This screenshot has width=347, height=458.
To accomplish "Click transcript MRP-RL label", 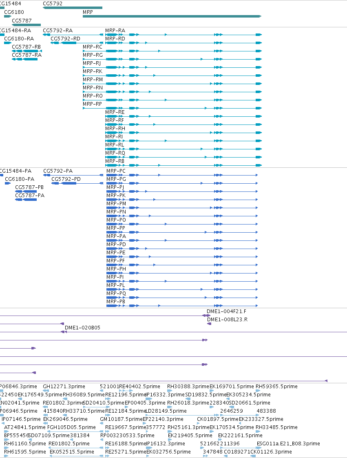I will [x=115, y=145].
